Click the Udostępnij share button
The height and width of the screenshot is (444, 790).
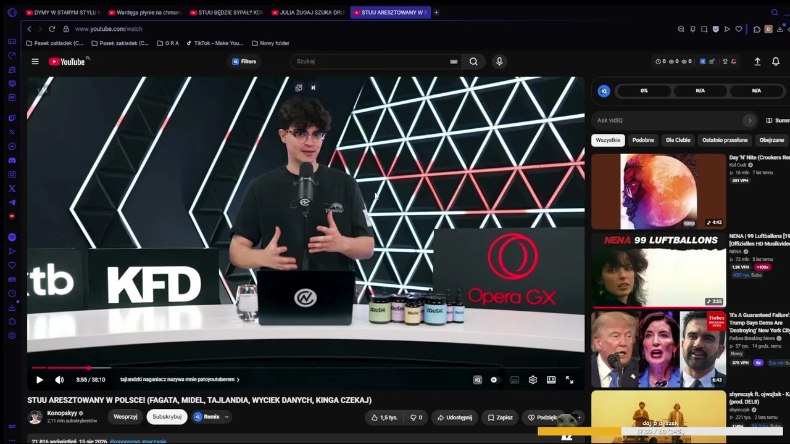(x=455, y=417)
